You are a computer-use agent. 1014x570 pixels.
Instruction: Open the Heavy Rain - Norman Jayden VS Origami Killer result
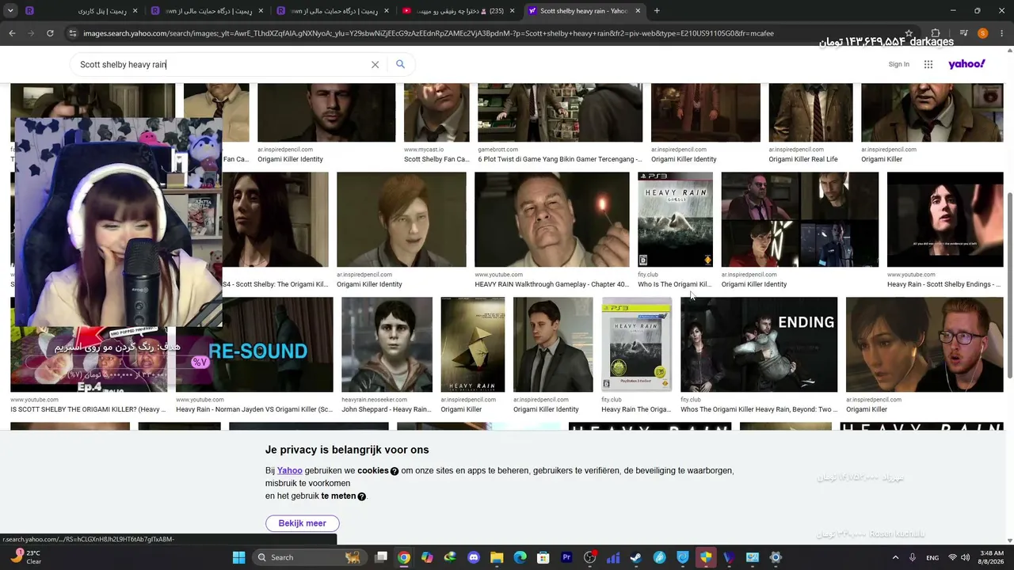click(254, 409)
